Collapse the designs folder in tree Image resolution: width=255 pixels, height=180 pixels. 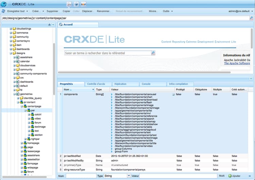click(11, 53)
